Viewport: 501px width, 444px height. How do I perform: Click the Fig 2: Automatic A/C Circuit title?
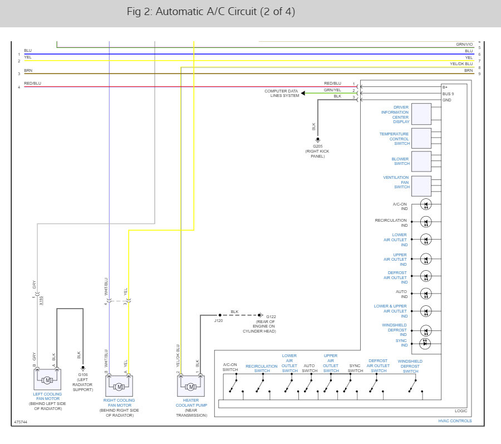click(x=211, y=12)
